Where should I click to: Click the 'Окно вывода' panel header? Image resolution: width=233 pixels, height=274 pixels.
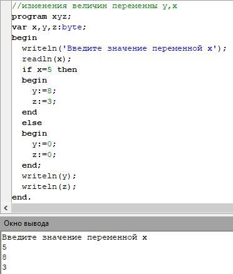point(116,223)
